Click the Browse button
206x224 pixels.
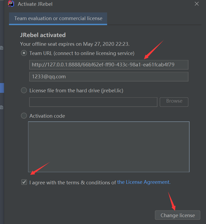point(174,102)
